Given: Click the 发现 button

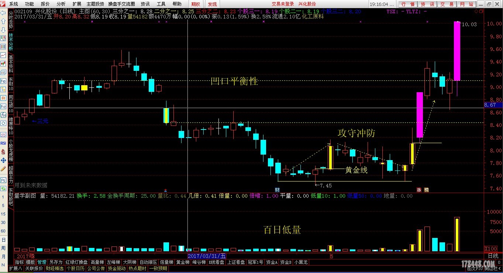Looking at the screenshot, I should tap(212, 4).
